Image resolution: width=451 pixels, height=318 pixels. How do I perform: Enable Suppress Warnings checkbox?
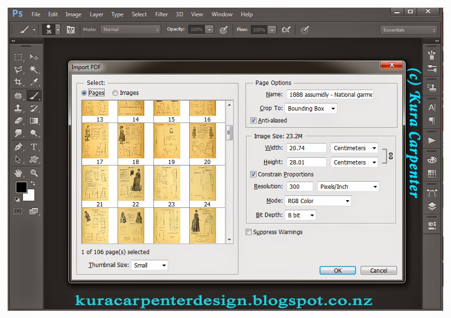click(249, 232)
